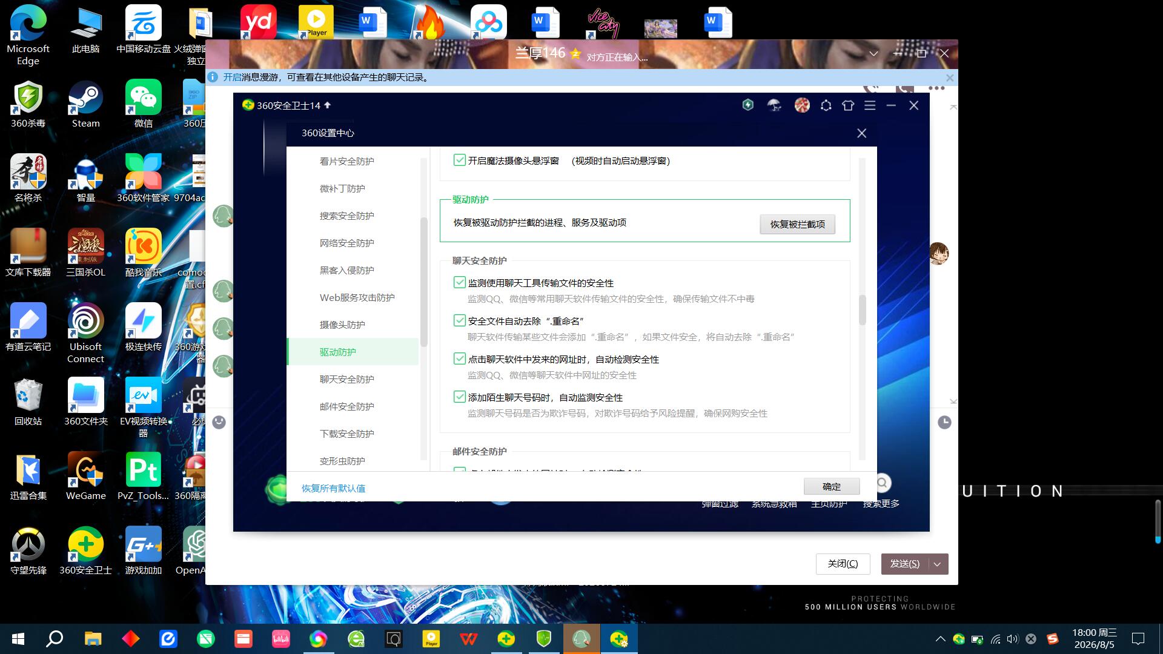1163x654 pixels.
Task: Click the umbrella icon in 360 title bar
Action: coord(774,105)
